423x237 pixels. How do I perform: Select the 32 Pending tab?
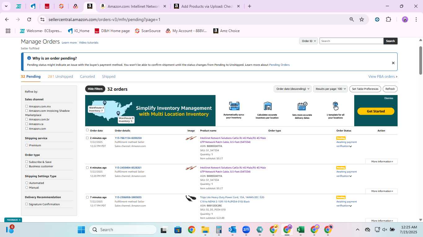coord(31,77)
